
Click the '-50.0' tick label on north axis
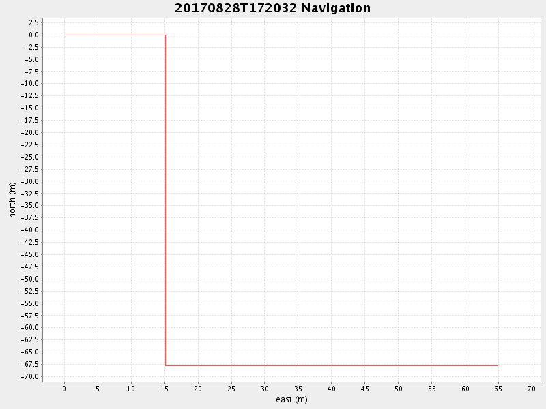(x=29, y=279)
